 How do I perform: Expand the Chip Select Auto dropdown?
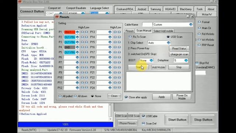tap(169, 43)
